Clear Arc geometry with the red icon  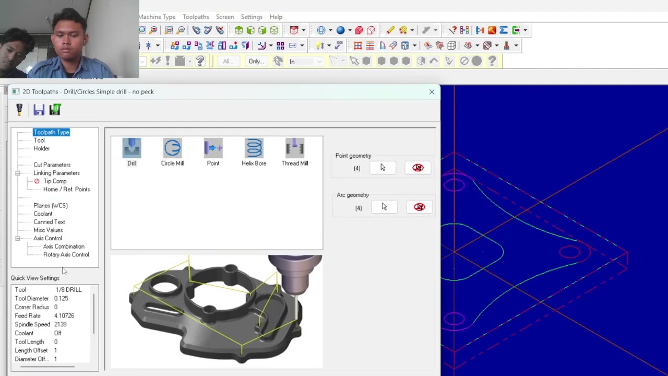click(419, 207)
